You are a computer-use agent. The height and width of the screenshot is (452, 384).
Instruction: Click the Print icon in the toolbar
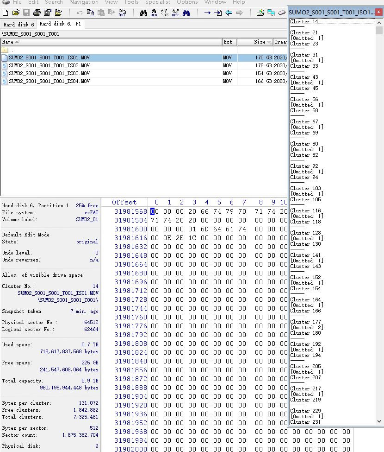37,13
